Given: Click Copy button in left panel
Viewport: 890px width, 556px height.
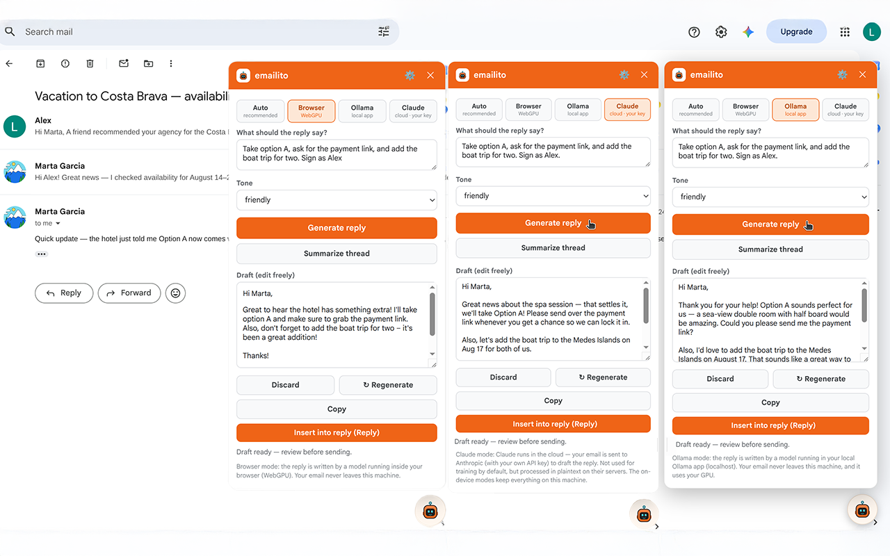Looking at the screenshot, I should pos(337,409).
